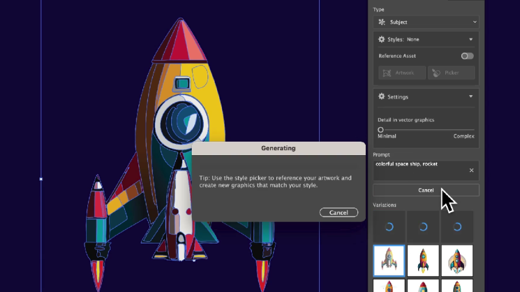
Task: Click the red nose cone of the rocket
Action: 180,41
